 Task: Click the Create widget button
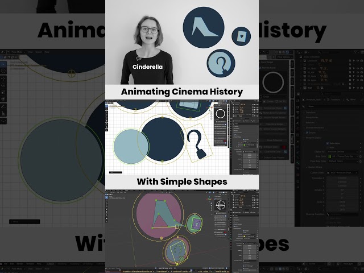point(270,101)
